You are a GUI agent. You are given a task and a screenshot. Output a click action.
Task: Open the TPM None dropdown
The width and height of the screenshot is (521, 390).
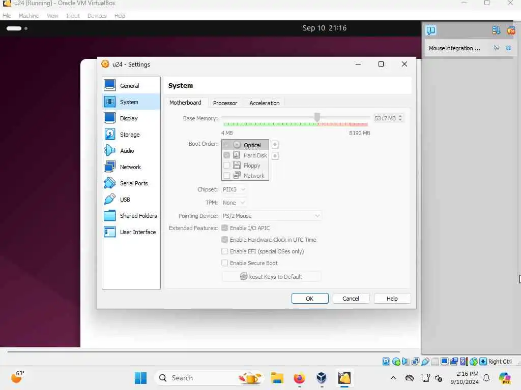coord(234,203)
